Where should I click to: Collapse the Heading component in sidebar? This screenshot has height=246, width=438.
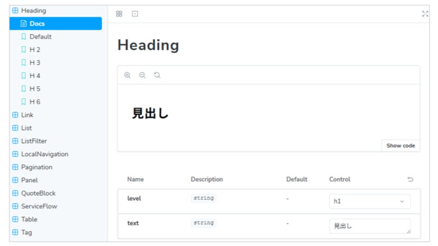click(34, 11)
